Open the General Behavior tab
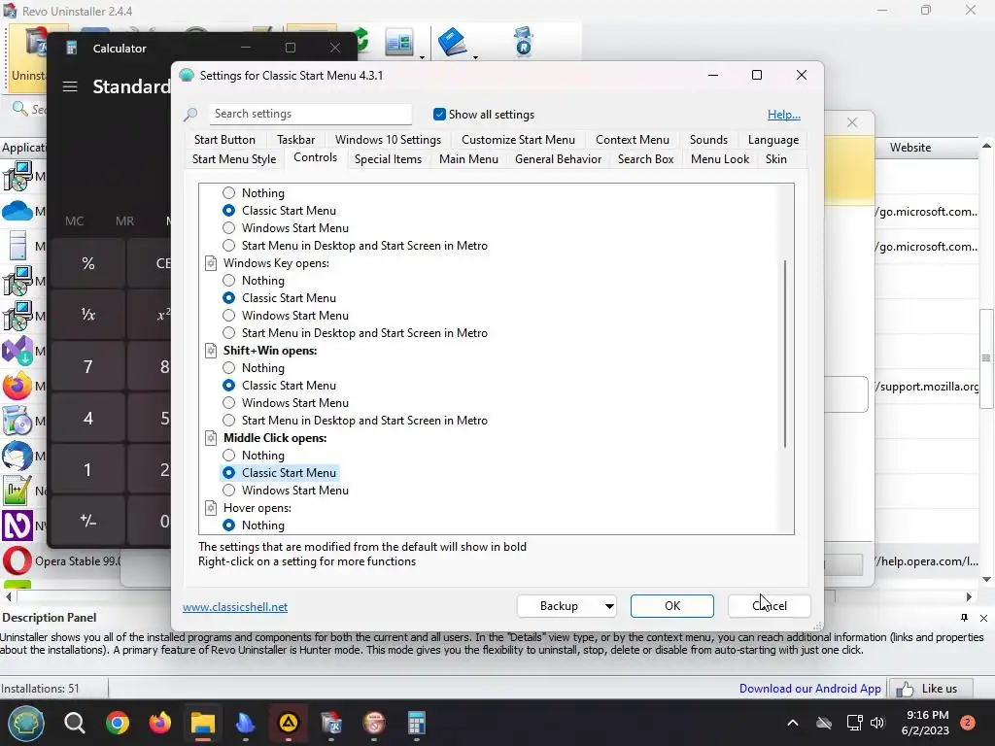Image resolution: width=995 pixels, height=746 pixels. (558, 159)
